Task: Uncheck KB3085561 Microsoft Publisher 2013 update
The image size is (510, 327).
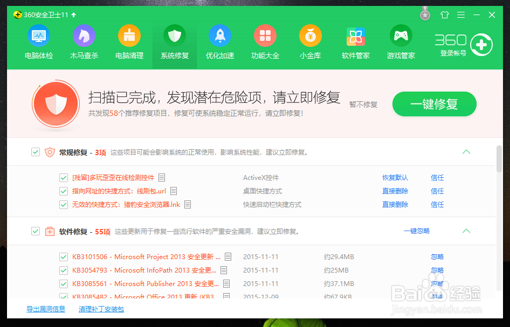Action: click(64, 284)
